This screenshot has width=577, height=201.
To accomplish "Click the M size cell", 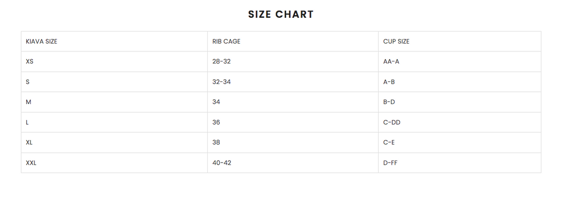I will 114,102.
